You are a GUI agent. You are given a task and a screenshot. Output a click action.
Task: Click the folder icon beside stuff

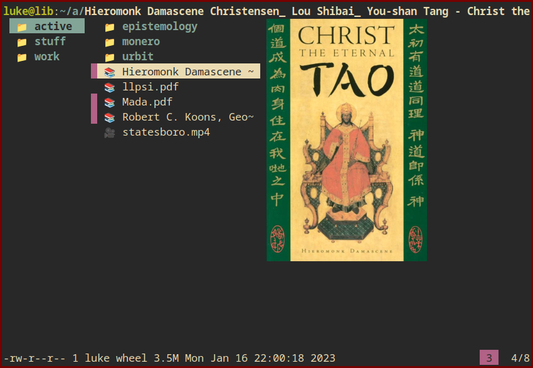click(x=22, y=41)
